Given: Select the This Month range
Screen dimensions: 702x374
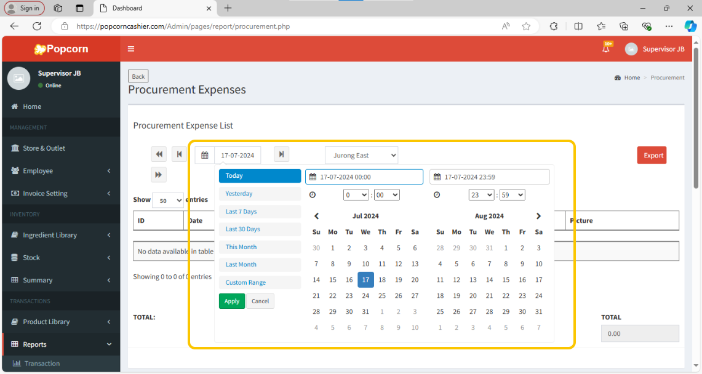Looking at the screenshot, I should [260, 247].
